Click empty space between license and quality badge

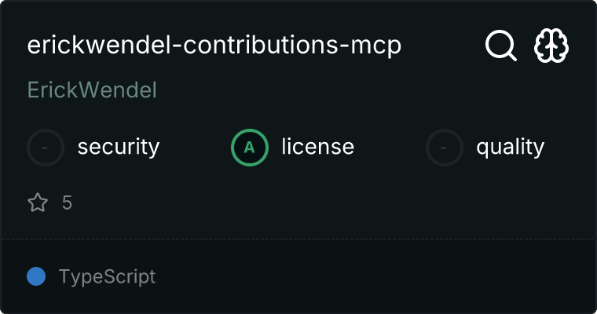390,147
